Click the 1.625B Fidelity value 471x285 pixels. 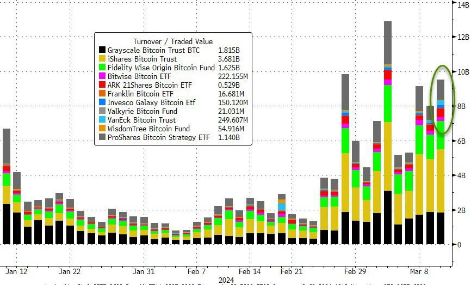[x=229, y=68]
